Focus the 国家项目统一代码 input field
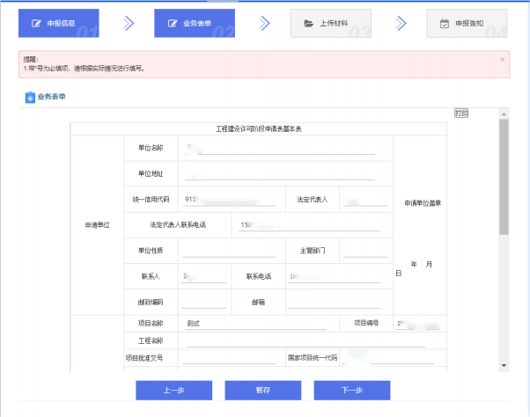This screenshot has width=530, height=417. point(387,358)
